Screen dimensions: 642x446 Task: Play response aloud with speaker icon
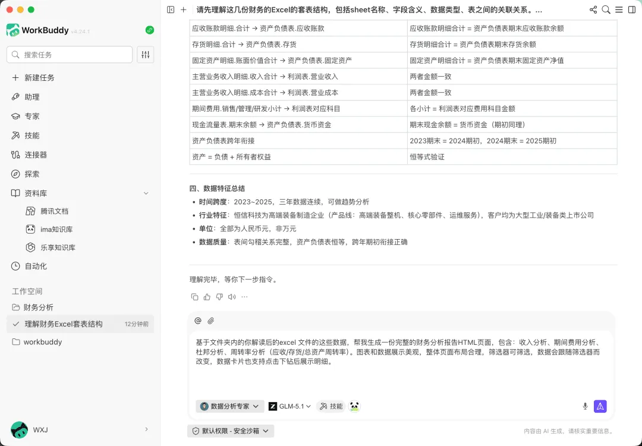coord(232,297)
